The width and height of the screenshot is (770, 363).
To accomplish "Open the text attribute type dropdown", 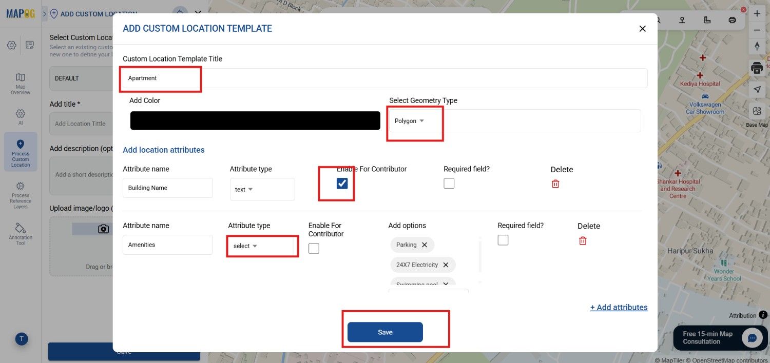I will pyautogui.click(x=262, y=189).
